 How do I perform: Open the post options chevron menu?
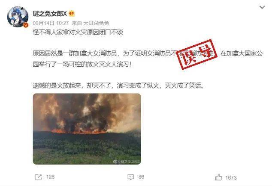(262, 7)
